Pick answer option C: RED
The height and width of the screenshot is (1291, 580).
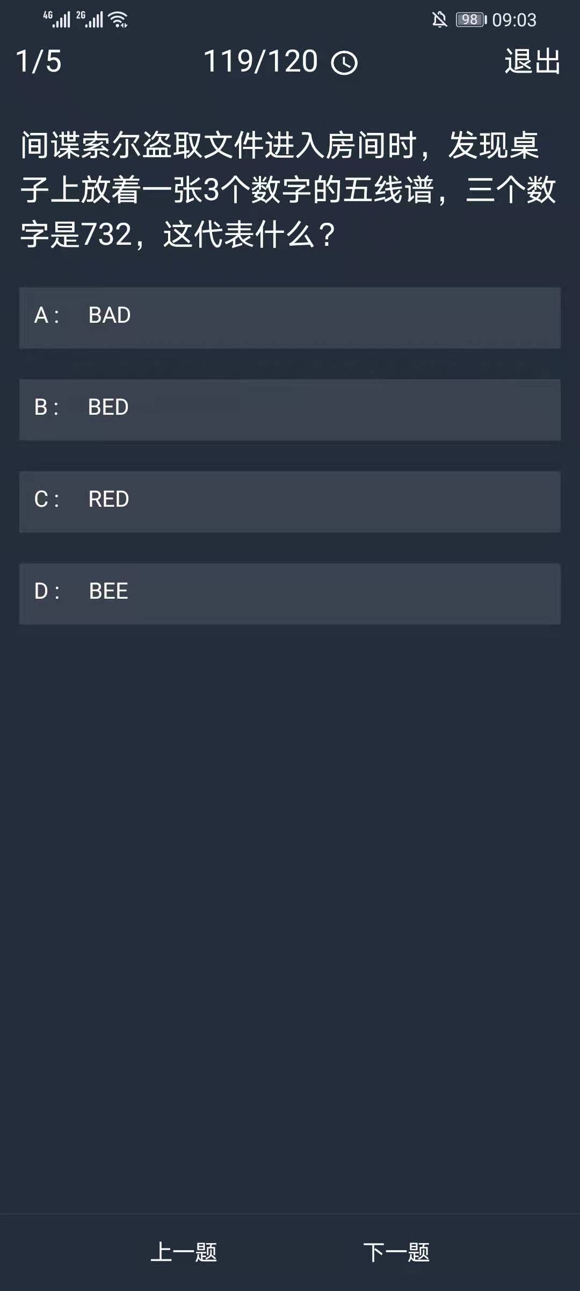[290, 501]
